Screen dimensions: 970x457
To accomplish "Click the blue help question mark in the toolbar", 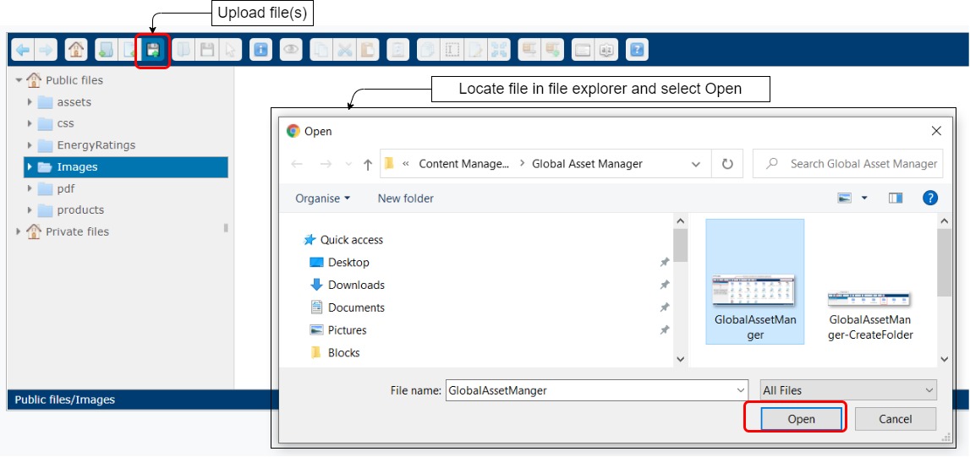I will (638, 50).
